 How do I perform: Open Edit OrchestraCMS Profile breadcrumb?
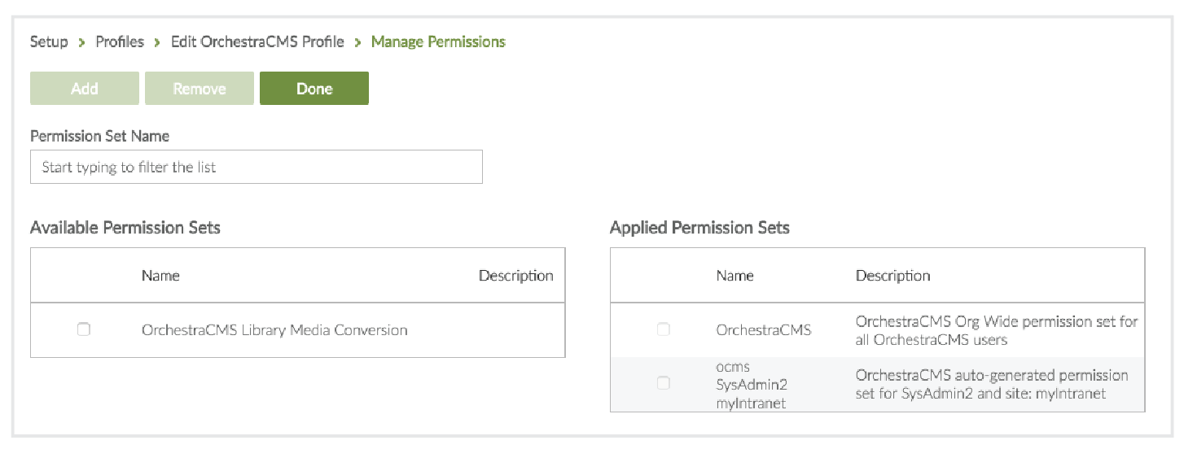(x=257, y=41)
